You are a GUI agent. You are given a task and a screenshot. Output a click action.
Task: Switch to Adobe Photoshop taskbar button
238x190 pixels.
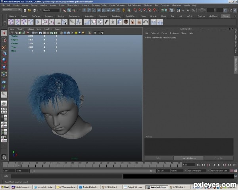89,187
